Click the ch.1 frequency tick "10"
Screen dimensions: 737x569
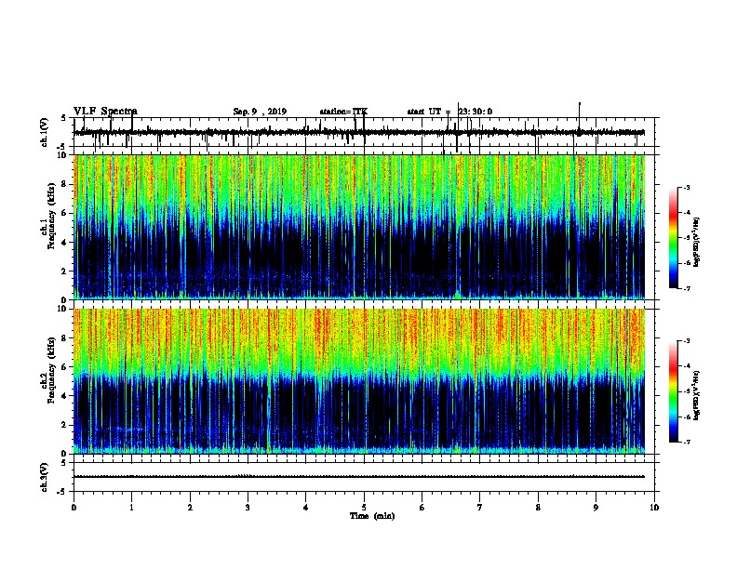(x=62, y=155)
